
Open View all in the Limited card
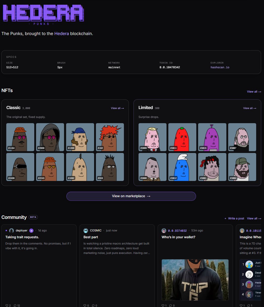tap(250, 108)
